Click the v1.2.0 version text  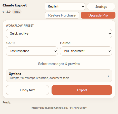pos(6,12)
